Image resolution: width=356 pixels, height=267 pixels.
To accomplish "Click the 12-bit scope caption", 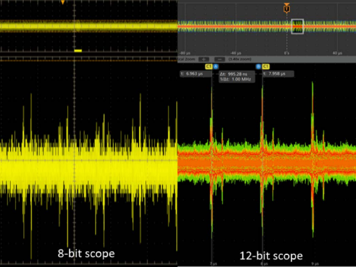I will point(271,256).
